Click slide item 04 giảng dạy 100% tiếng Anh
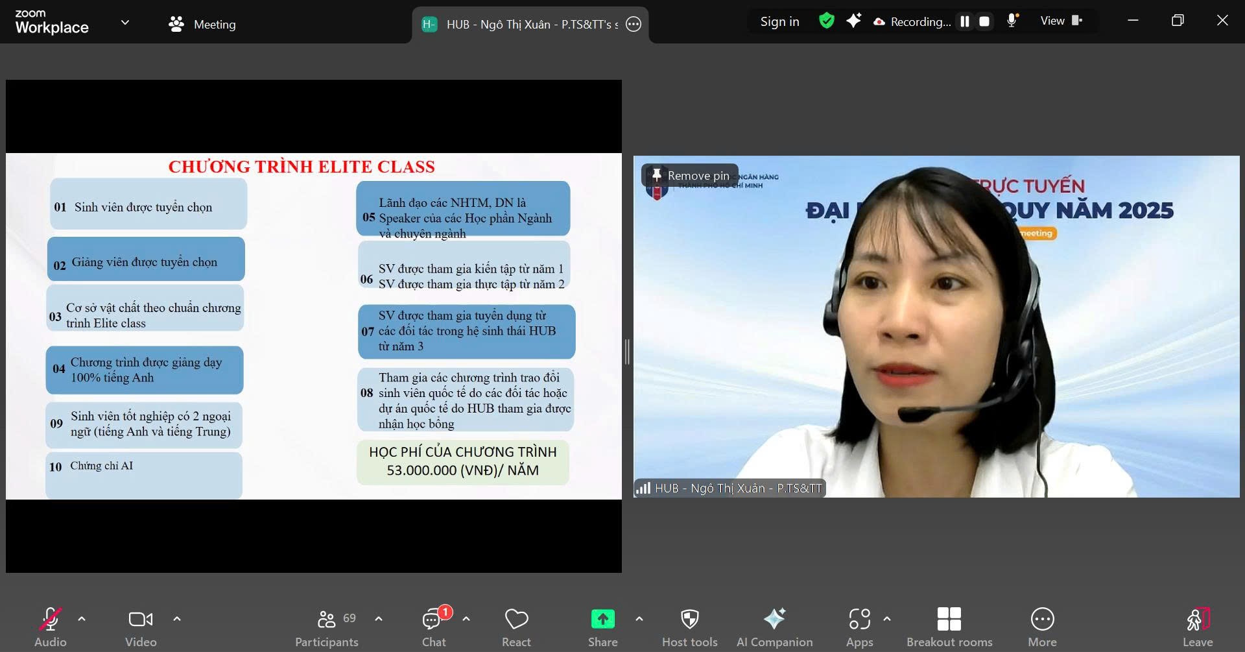The height and width of the screenshot is (652, 1245). tap(145, 370)
